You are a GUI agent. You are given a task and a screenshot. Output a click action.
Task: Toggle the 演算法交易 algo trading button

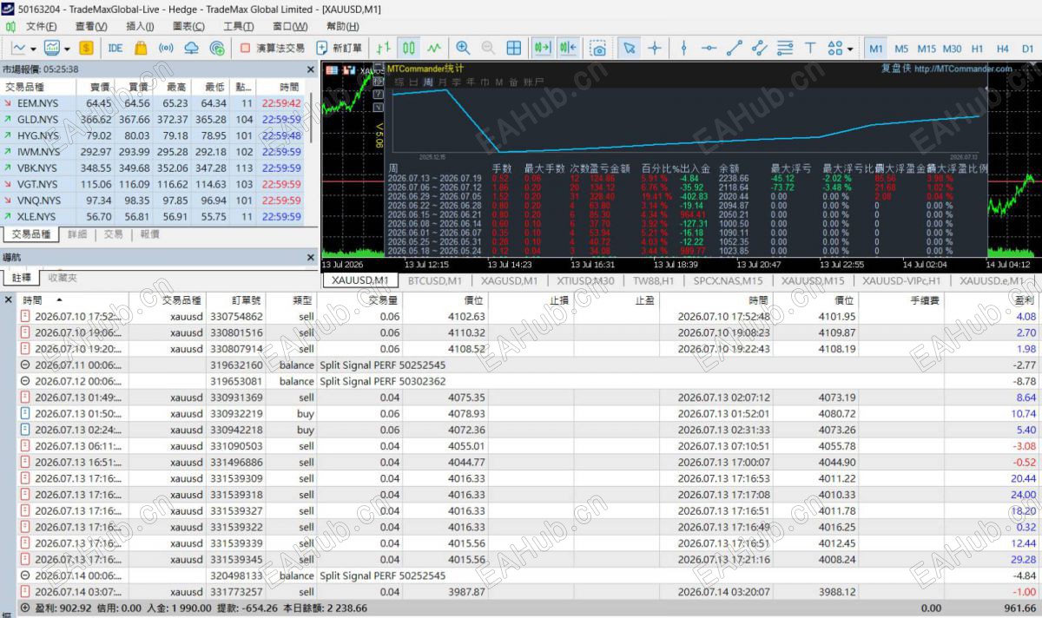[272, 49]
